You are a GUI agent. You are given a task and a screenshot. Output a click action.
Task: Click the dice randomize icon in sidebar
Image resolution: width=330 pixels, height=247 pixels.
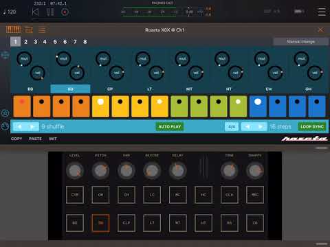[x=5, y=126]
